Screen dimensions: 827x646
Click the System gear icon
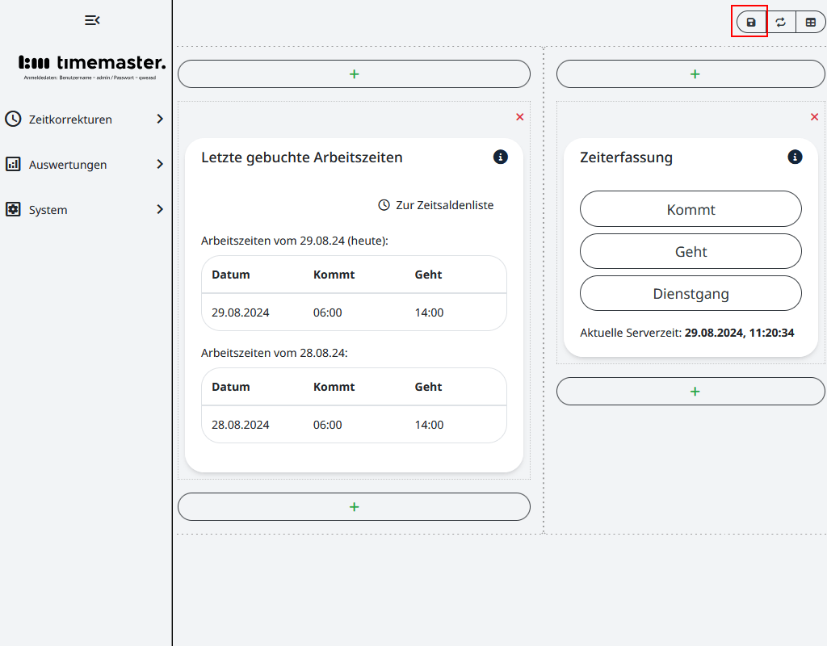click(14, 209)
